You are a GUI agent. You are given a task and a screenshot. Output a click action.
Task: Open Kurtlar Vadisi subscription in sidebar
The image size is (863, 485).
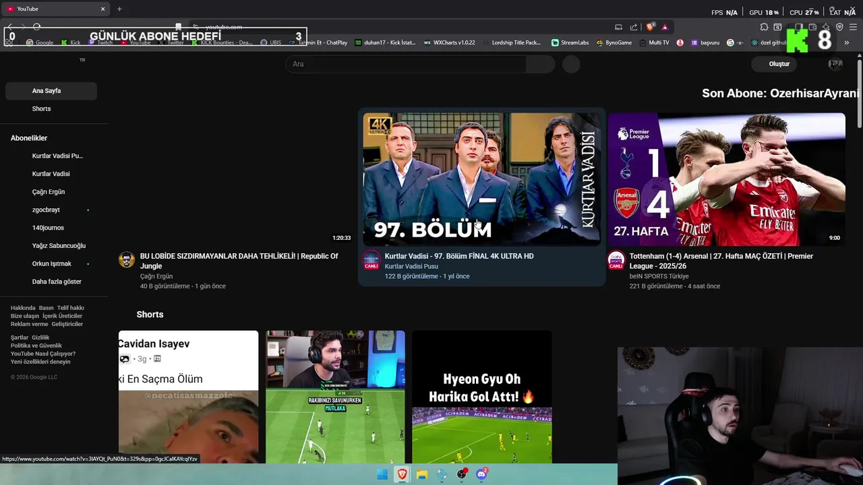tap(51, 174)
